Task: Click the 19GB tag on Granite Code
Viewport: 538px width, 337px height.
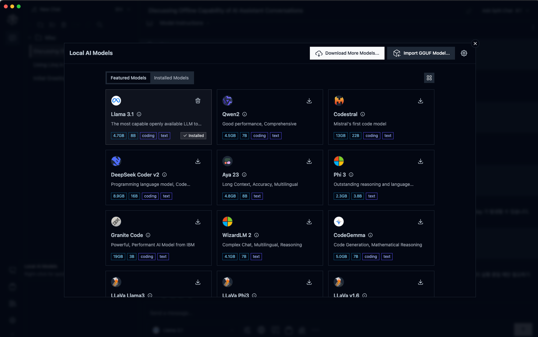Action: tap(118, 257)
